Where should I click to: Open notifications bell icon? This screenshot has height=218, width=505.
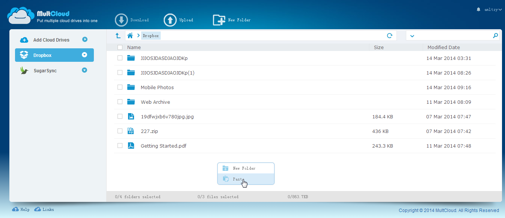478,9
